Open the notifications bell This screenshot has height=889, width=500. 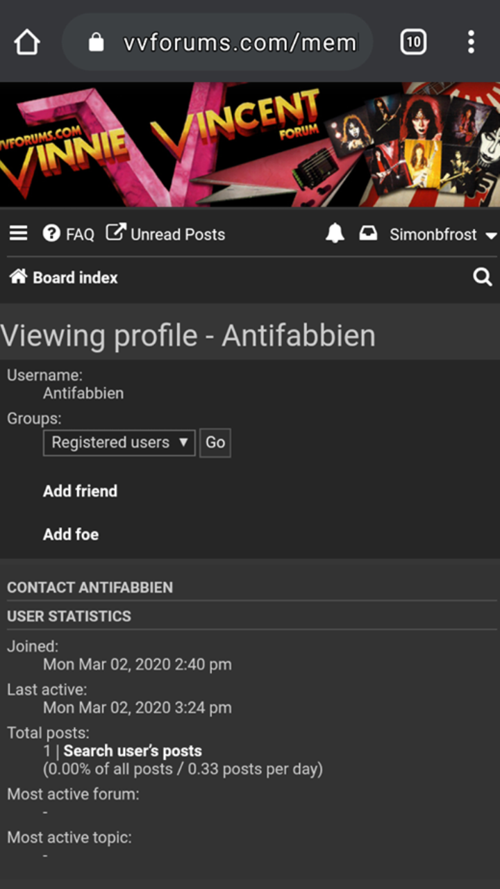pyautogui.click(x=335, y=234)
